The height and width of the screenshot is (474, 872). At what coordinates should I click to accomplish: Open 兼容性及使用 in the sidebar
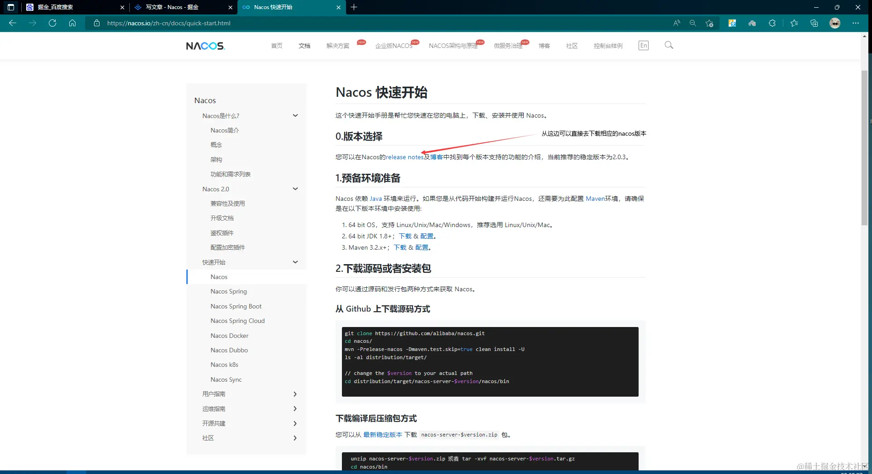[x=227, y=204]
